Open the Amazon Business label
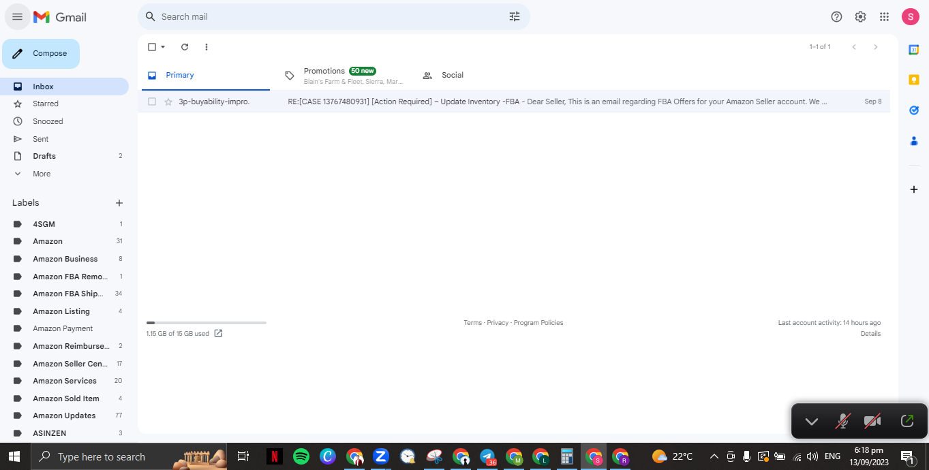929x470 pixels. point(64,259)
